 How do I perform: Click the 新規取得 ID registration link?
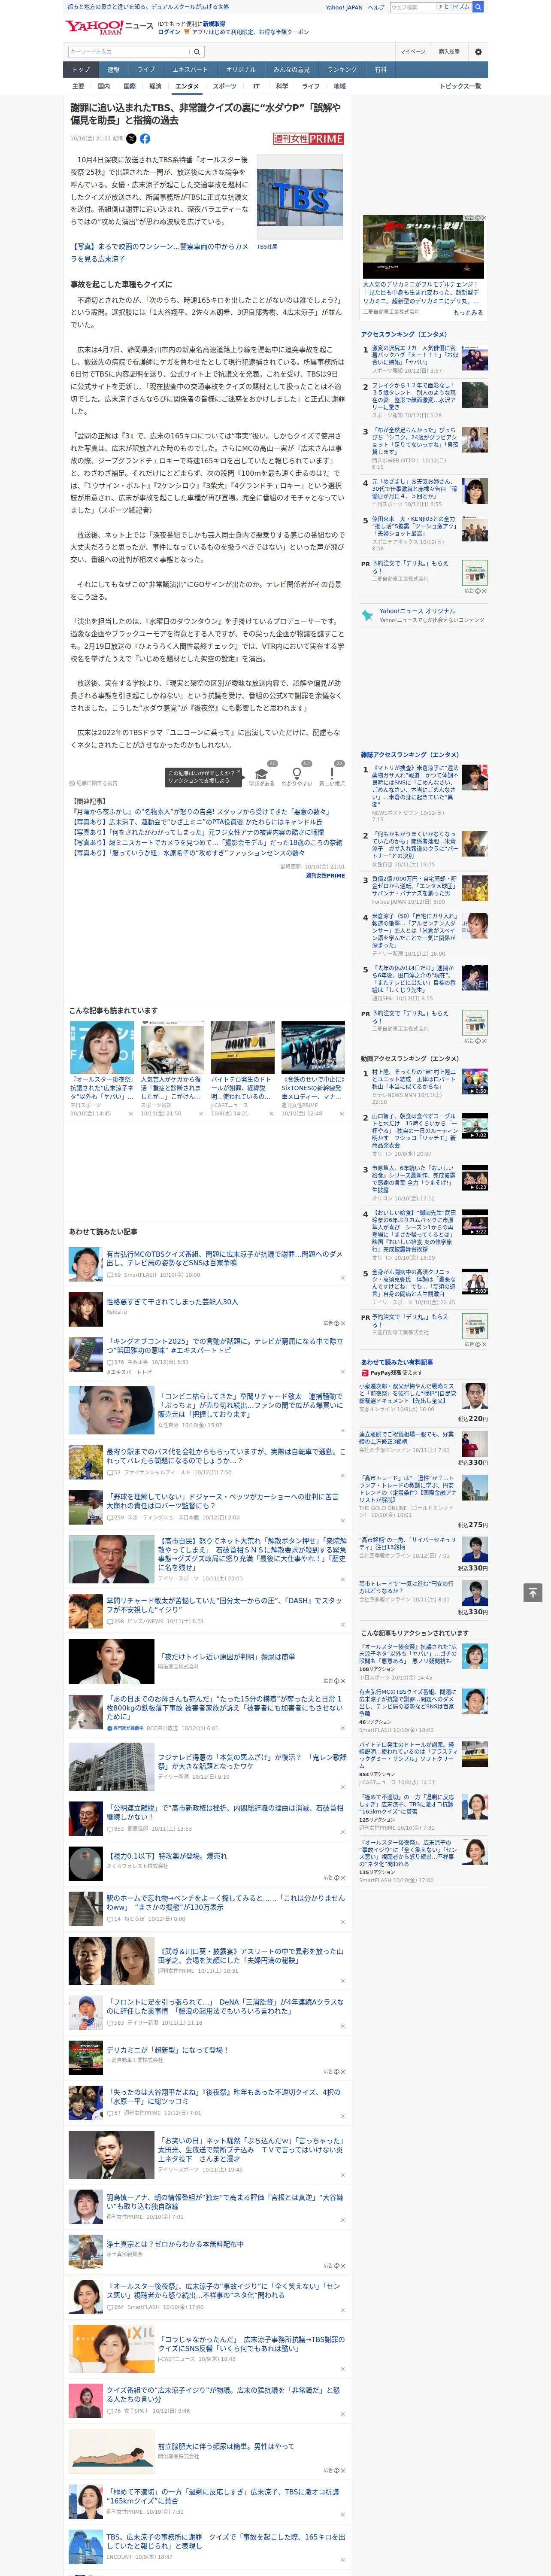pyautogui.click(x=214, y=23)
